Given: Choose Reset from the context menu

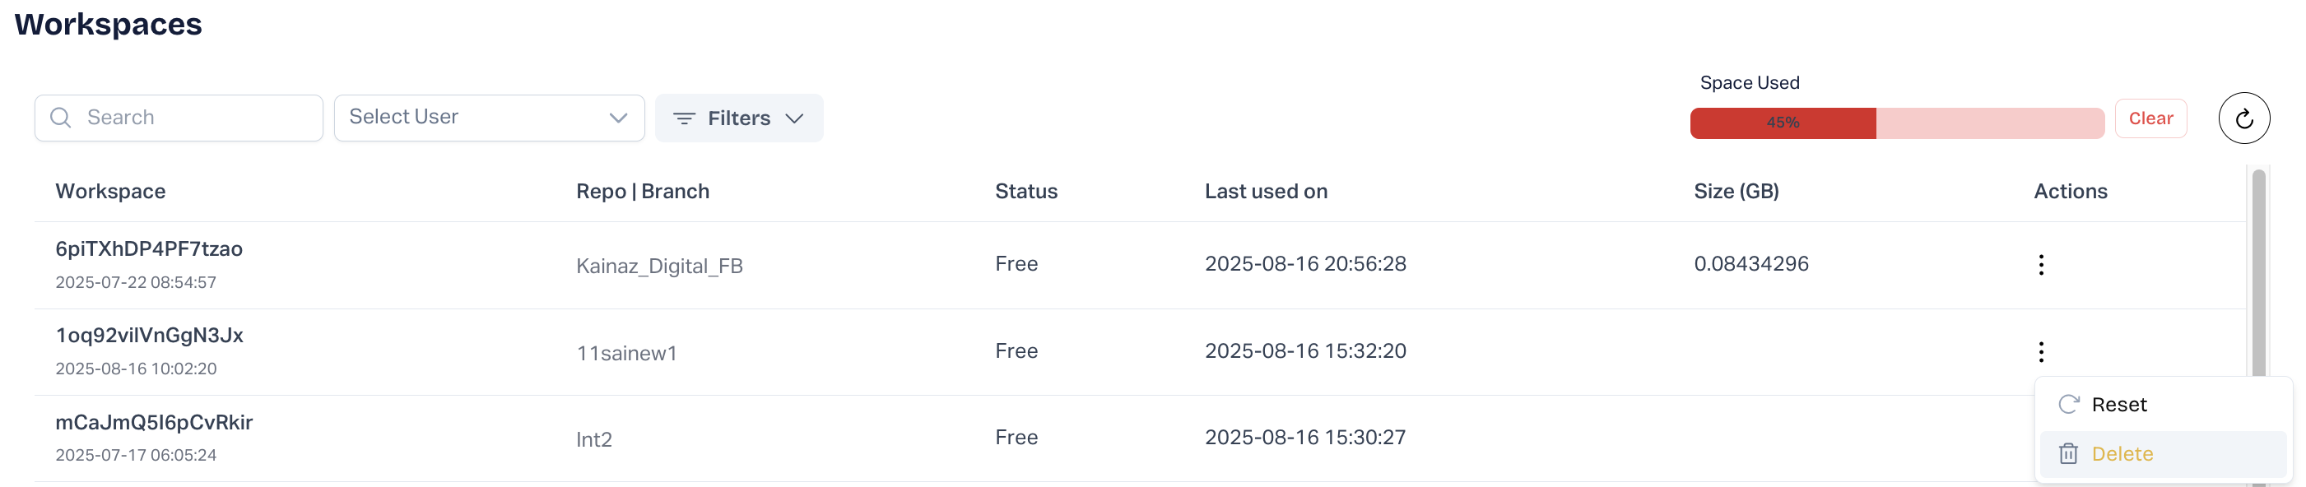Looking at the screenshot, I should coord(2119,405).
